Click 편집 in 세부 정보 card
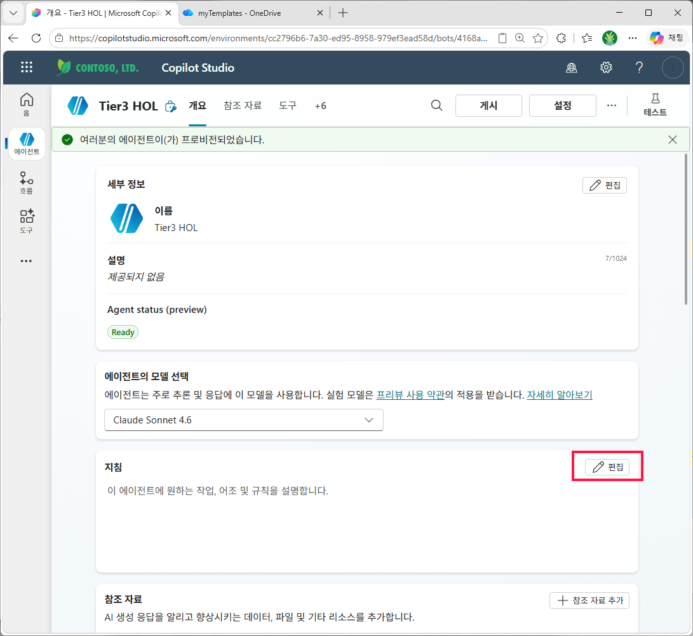693x636 pixels. (x=604, y=185)
